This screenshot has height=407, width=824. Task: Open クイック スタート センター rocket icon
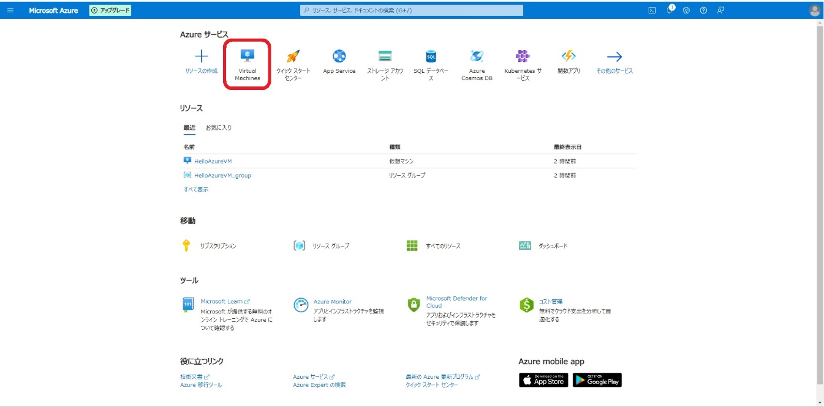(x=293, y=56)
